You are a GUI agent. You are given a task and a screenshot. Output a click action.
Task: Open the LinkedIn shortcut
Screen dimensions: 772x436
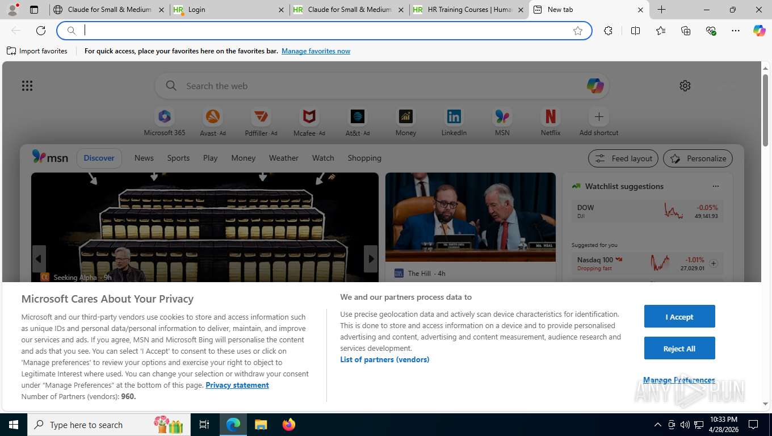[x=454, y=122]
